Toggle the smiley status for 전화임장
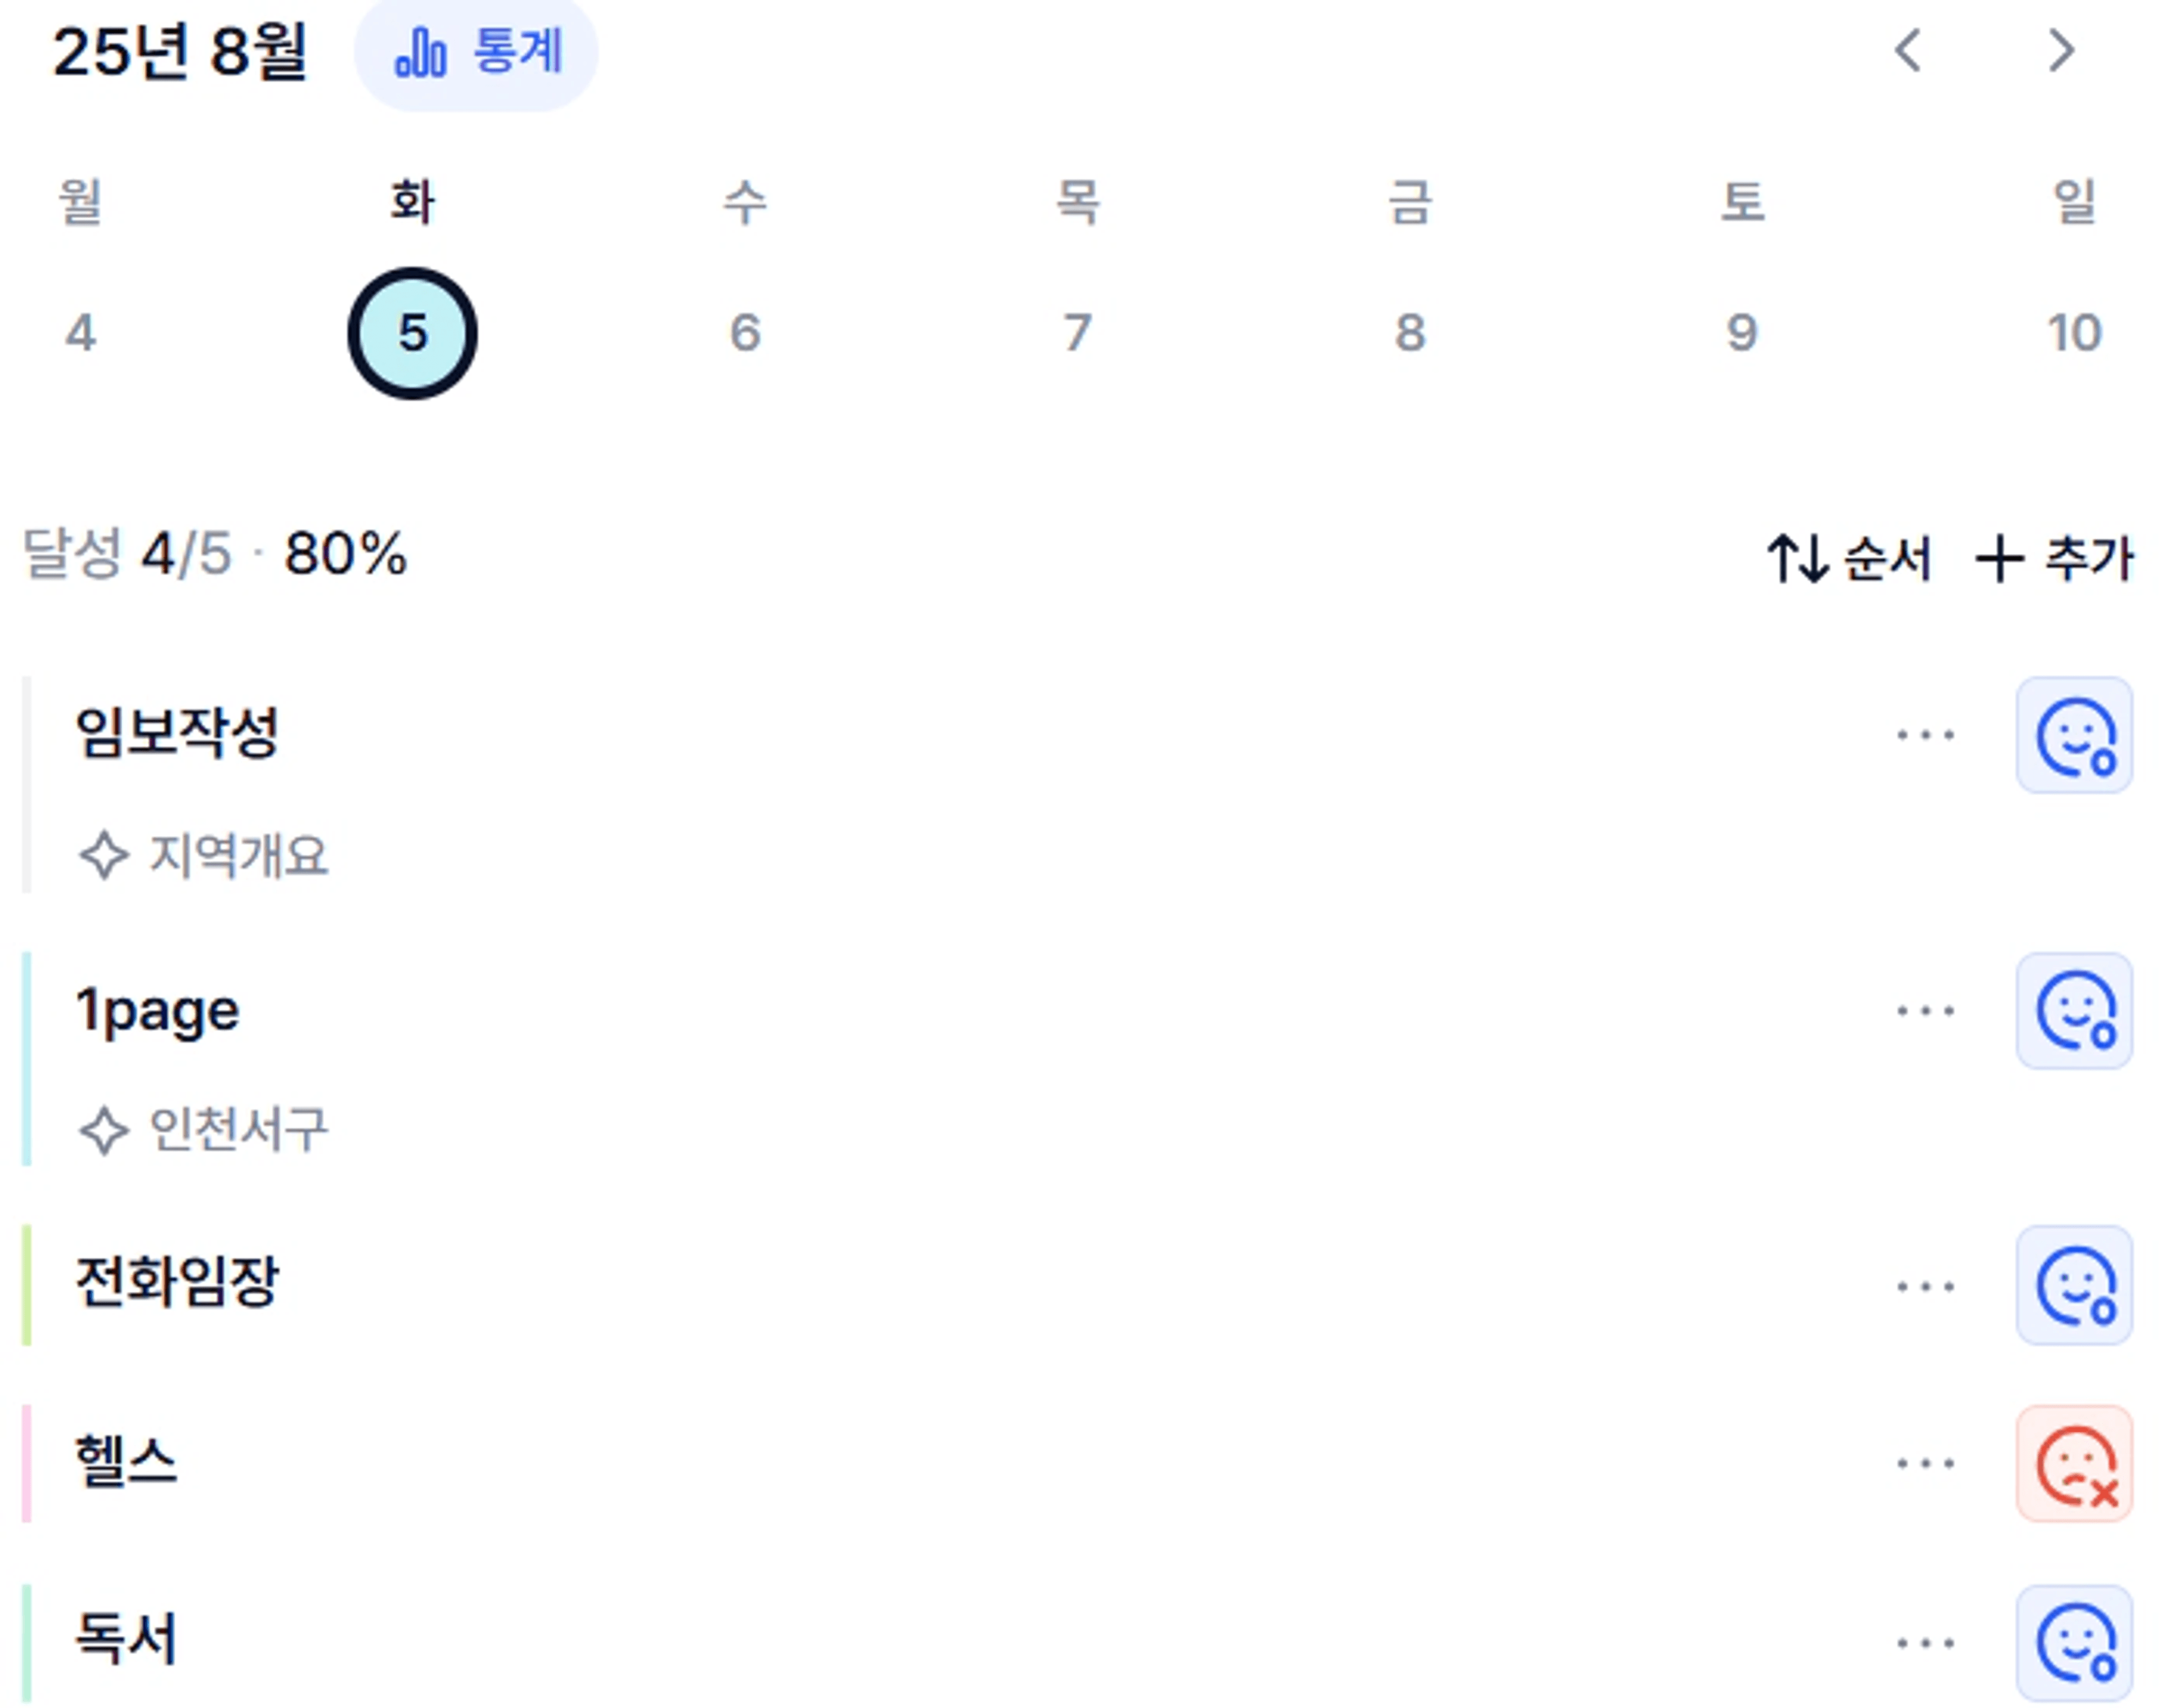Viewport: 2183px width, 1708px height. (2075, 1285)
